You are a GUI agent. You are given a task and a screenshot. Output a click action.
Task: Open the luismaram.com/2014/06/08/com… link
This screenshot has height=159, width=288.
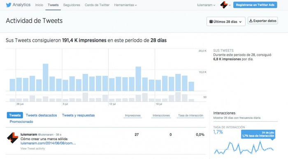48,143
